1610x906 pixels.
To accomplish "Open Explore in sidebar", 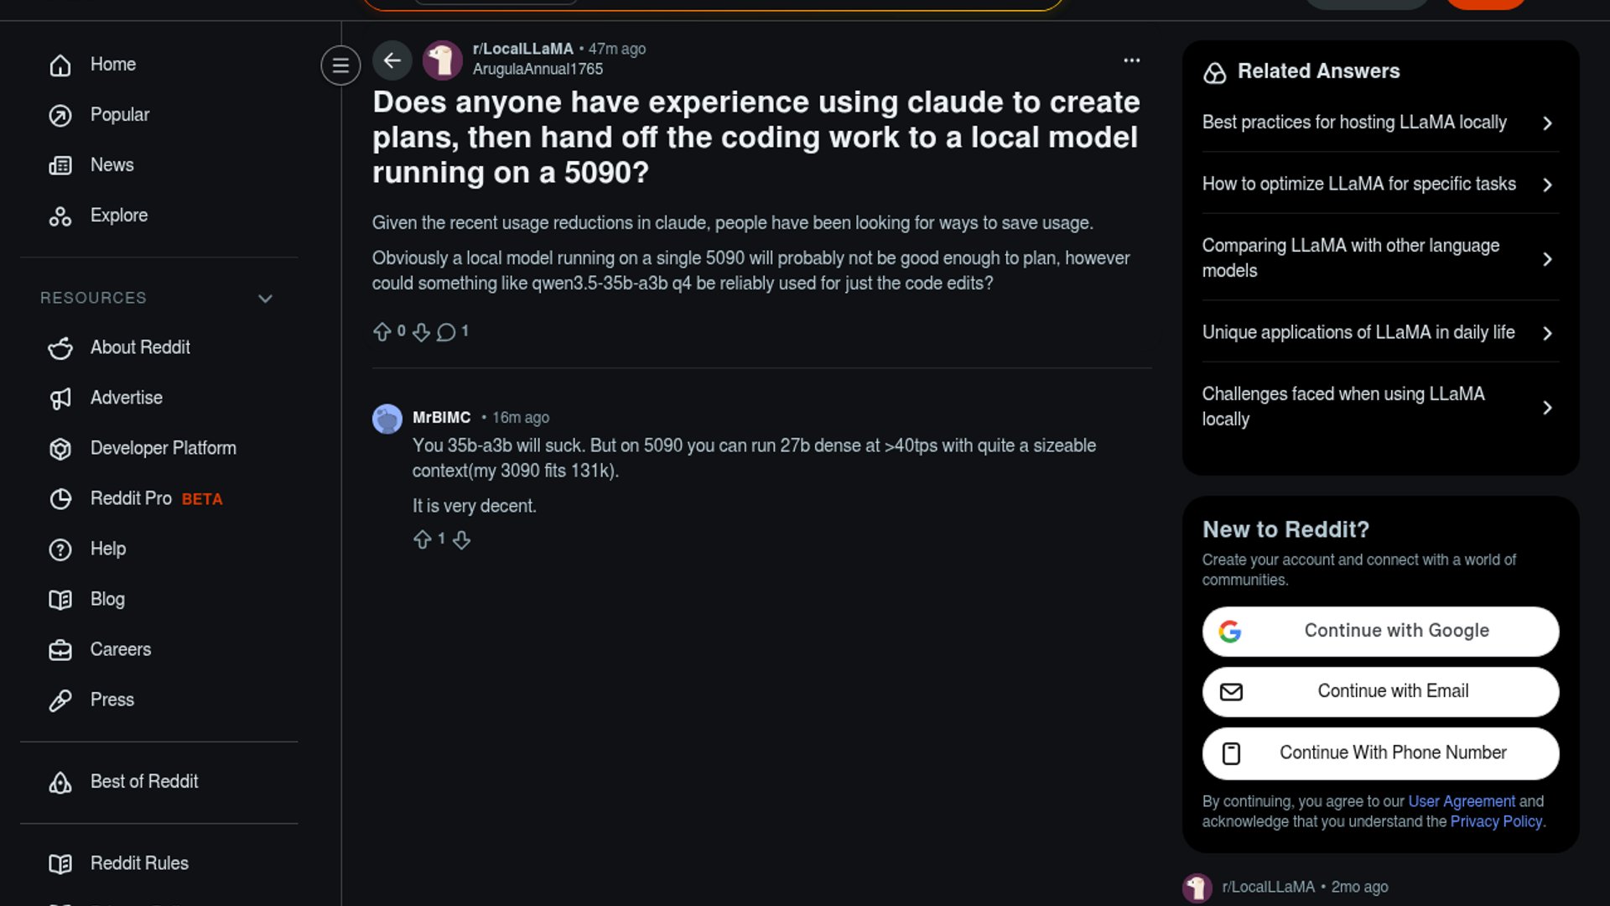I will (118, 216).
